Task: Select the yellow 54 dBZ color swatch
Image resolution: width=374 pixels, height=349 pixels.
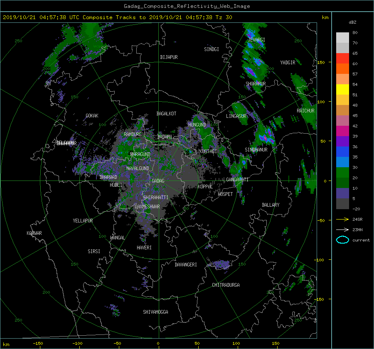Action: 342,89
